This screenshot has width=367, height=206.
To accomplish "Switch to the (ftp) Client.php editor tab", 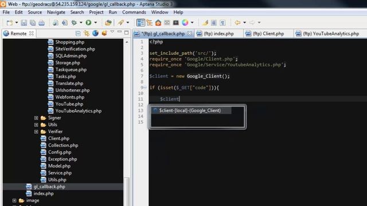I will [x=268, y=34].
